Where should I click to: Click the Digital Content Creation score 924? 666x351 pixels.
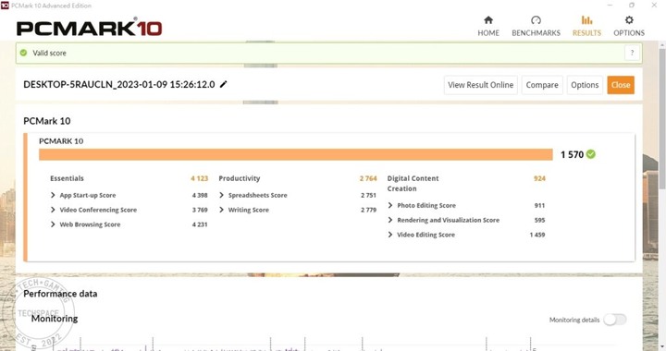(x=539, y=178)
